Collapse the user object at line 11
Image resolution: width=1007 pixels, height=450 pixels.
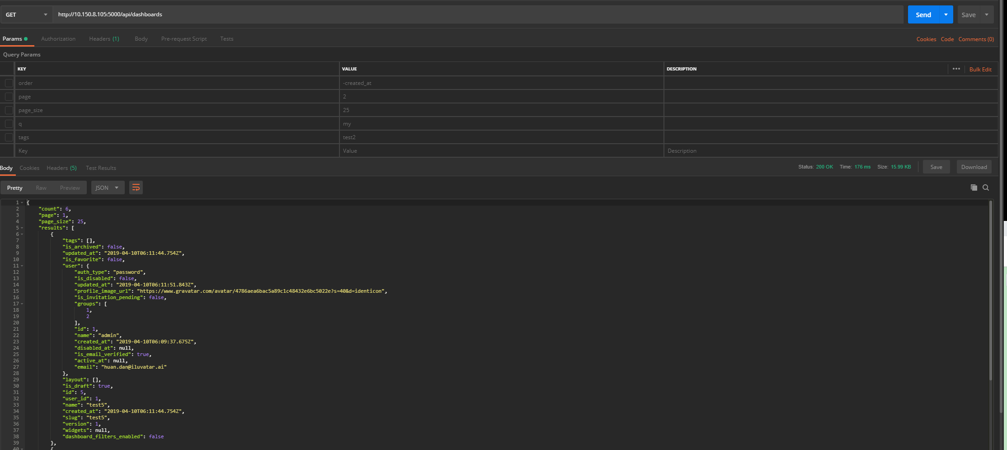click(21, 266)
